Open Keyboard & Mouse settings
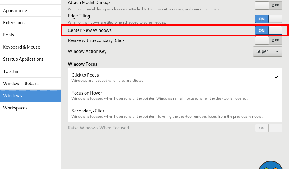This screenshot has height=169, width=289. (22, 47)
